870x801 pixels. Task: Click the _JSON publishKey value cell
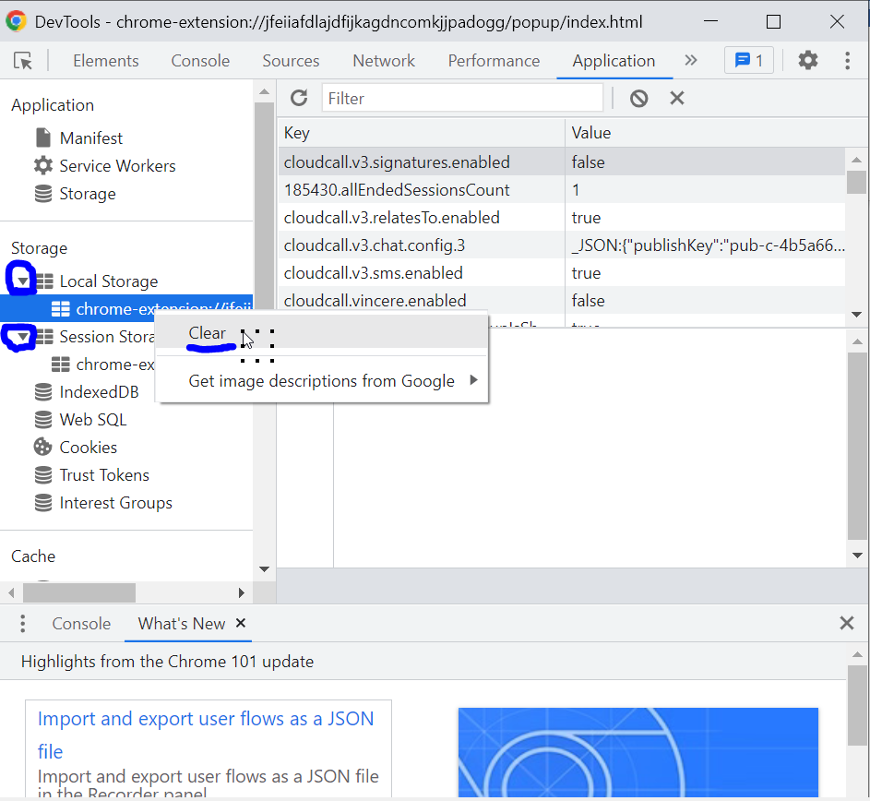pos(706,245)
